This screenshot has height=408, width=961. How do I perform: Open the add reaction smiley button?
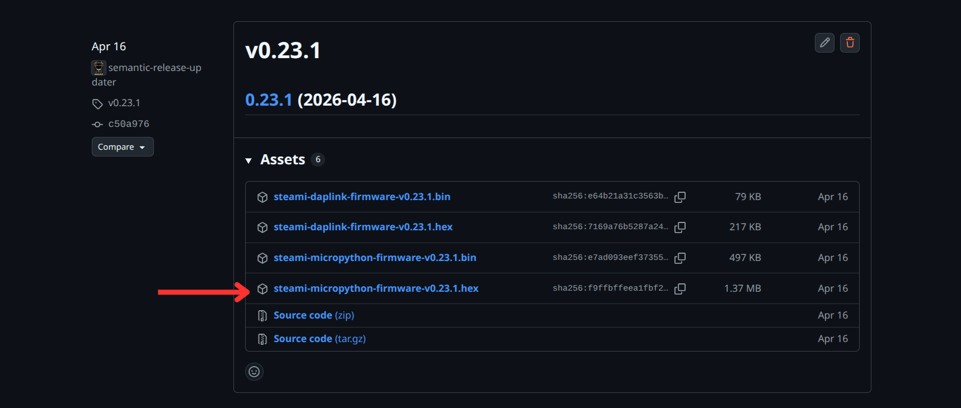254,372
